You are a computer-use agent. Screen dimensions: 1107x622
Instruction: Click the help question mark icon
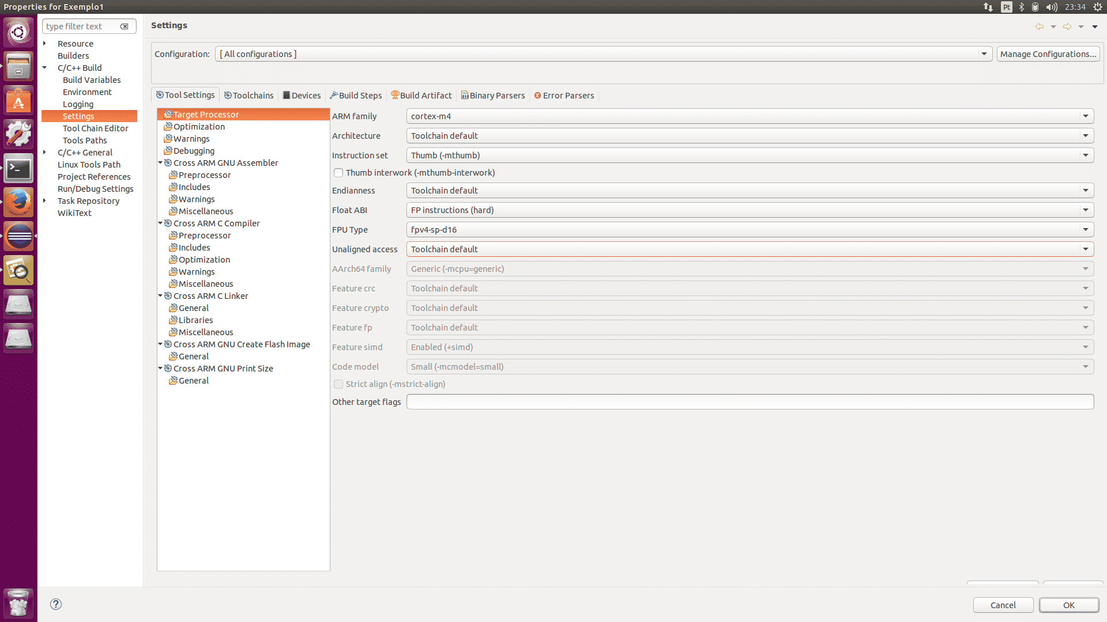tap(56, 604)
